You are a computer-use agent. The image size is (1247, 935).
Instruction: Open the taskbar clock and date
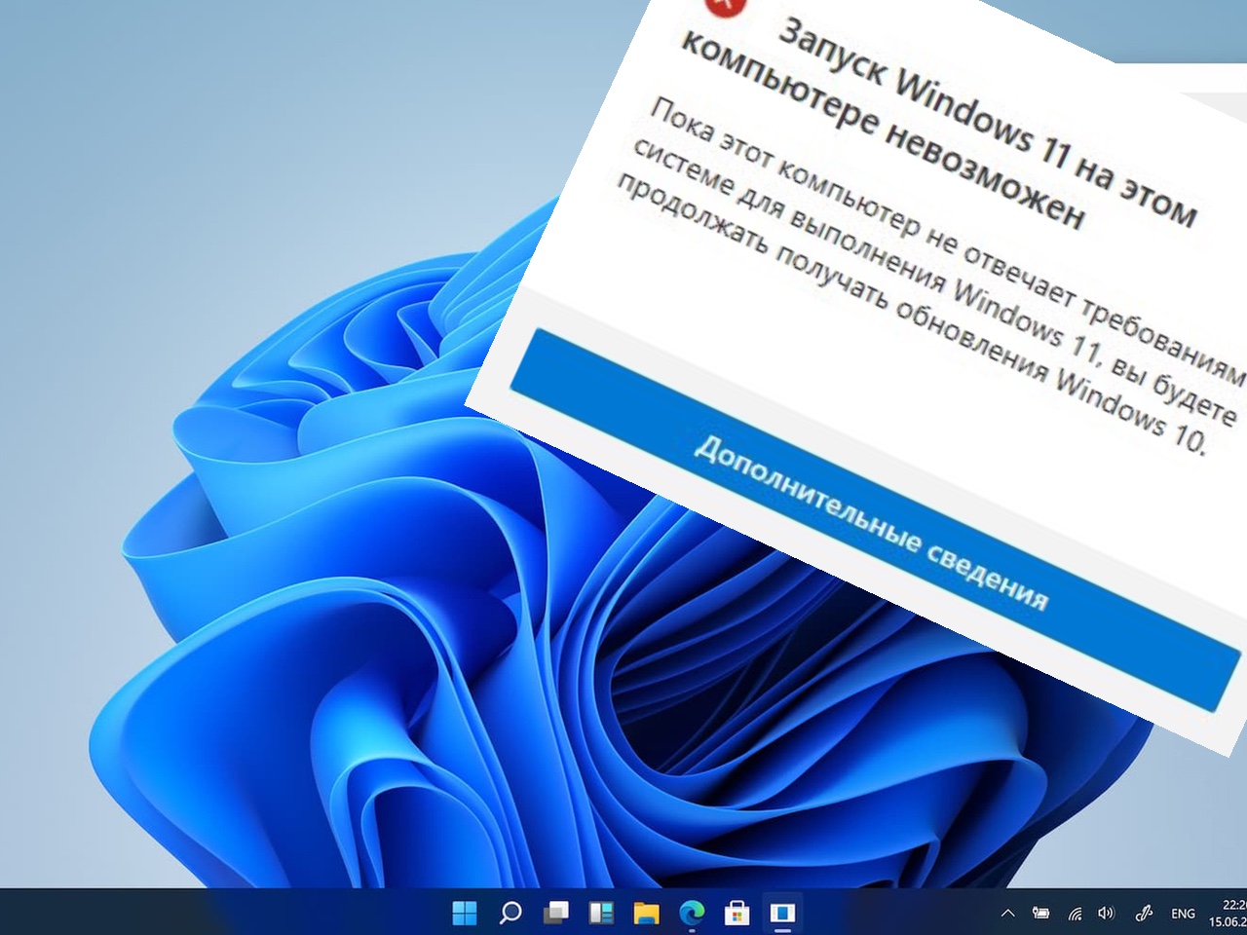click(1228, 913)
